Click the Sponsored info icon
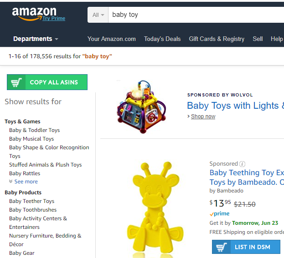The height and width of the screenshot is (258, 284). tap(243, 164)
